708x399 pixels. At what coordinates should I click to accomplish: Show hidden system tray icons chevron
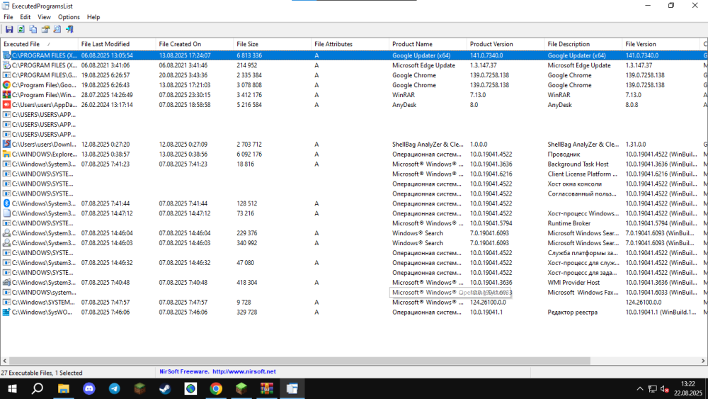[640, 388]
